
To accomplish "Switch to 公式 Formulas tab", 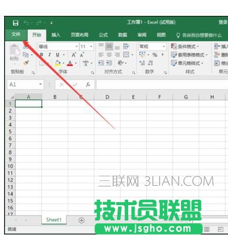I will (x=103, y=35).
